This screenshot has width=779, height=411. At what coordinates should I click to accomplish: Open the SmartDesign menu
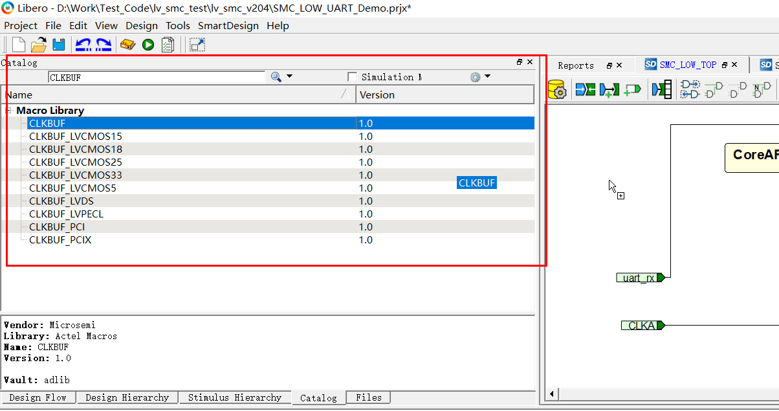tap(228, 25)
